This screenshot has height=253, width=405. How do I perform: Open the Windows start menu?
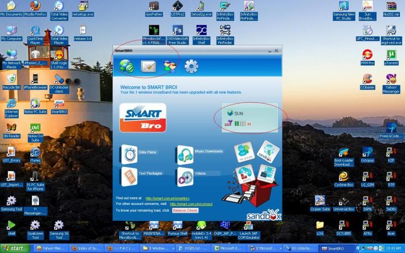click(x=15, y=248)
